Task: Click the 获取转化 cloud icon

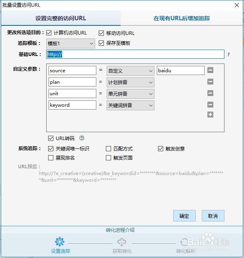Action: [122, 242]
